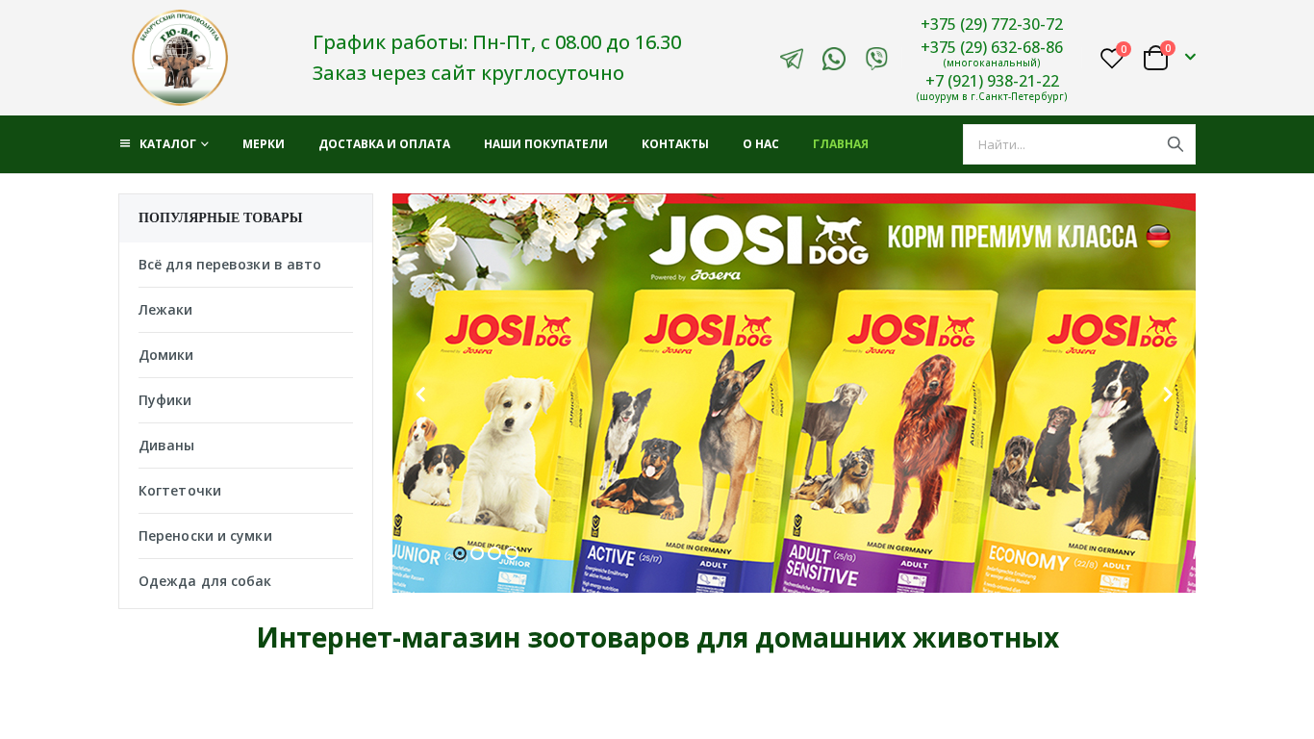The height and width of the screenshot is (739, 1314).
Task: Click the Интернет-магазин зоотоваров heading
Action: click(x=658, y=638)
